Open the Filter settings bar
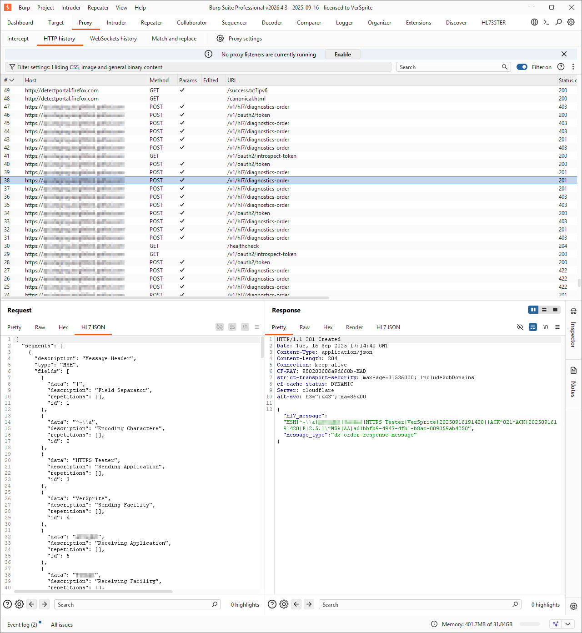The width and height of the screenshot is (582, 633). pos(198,67)
